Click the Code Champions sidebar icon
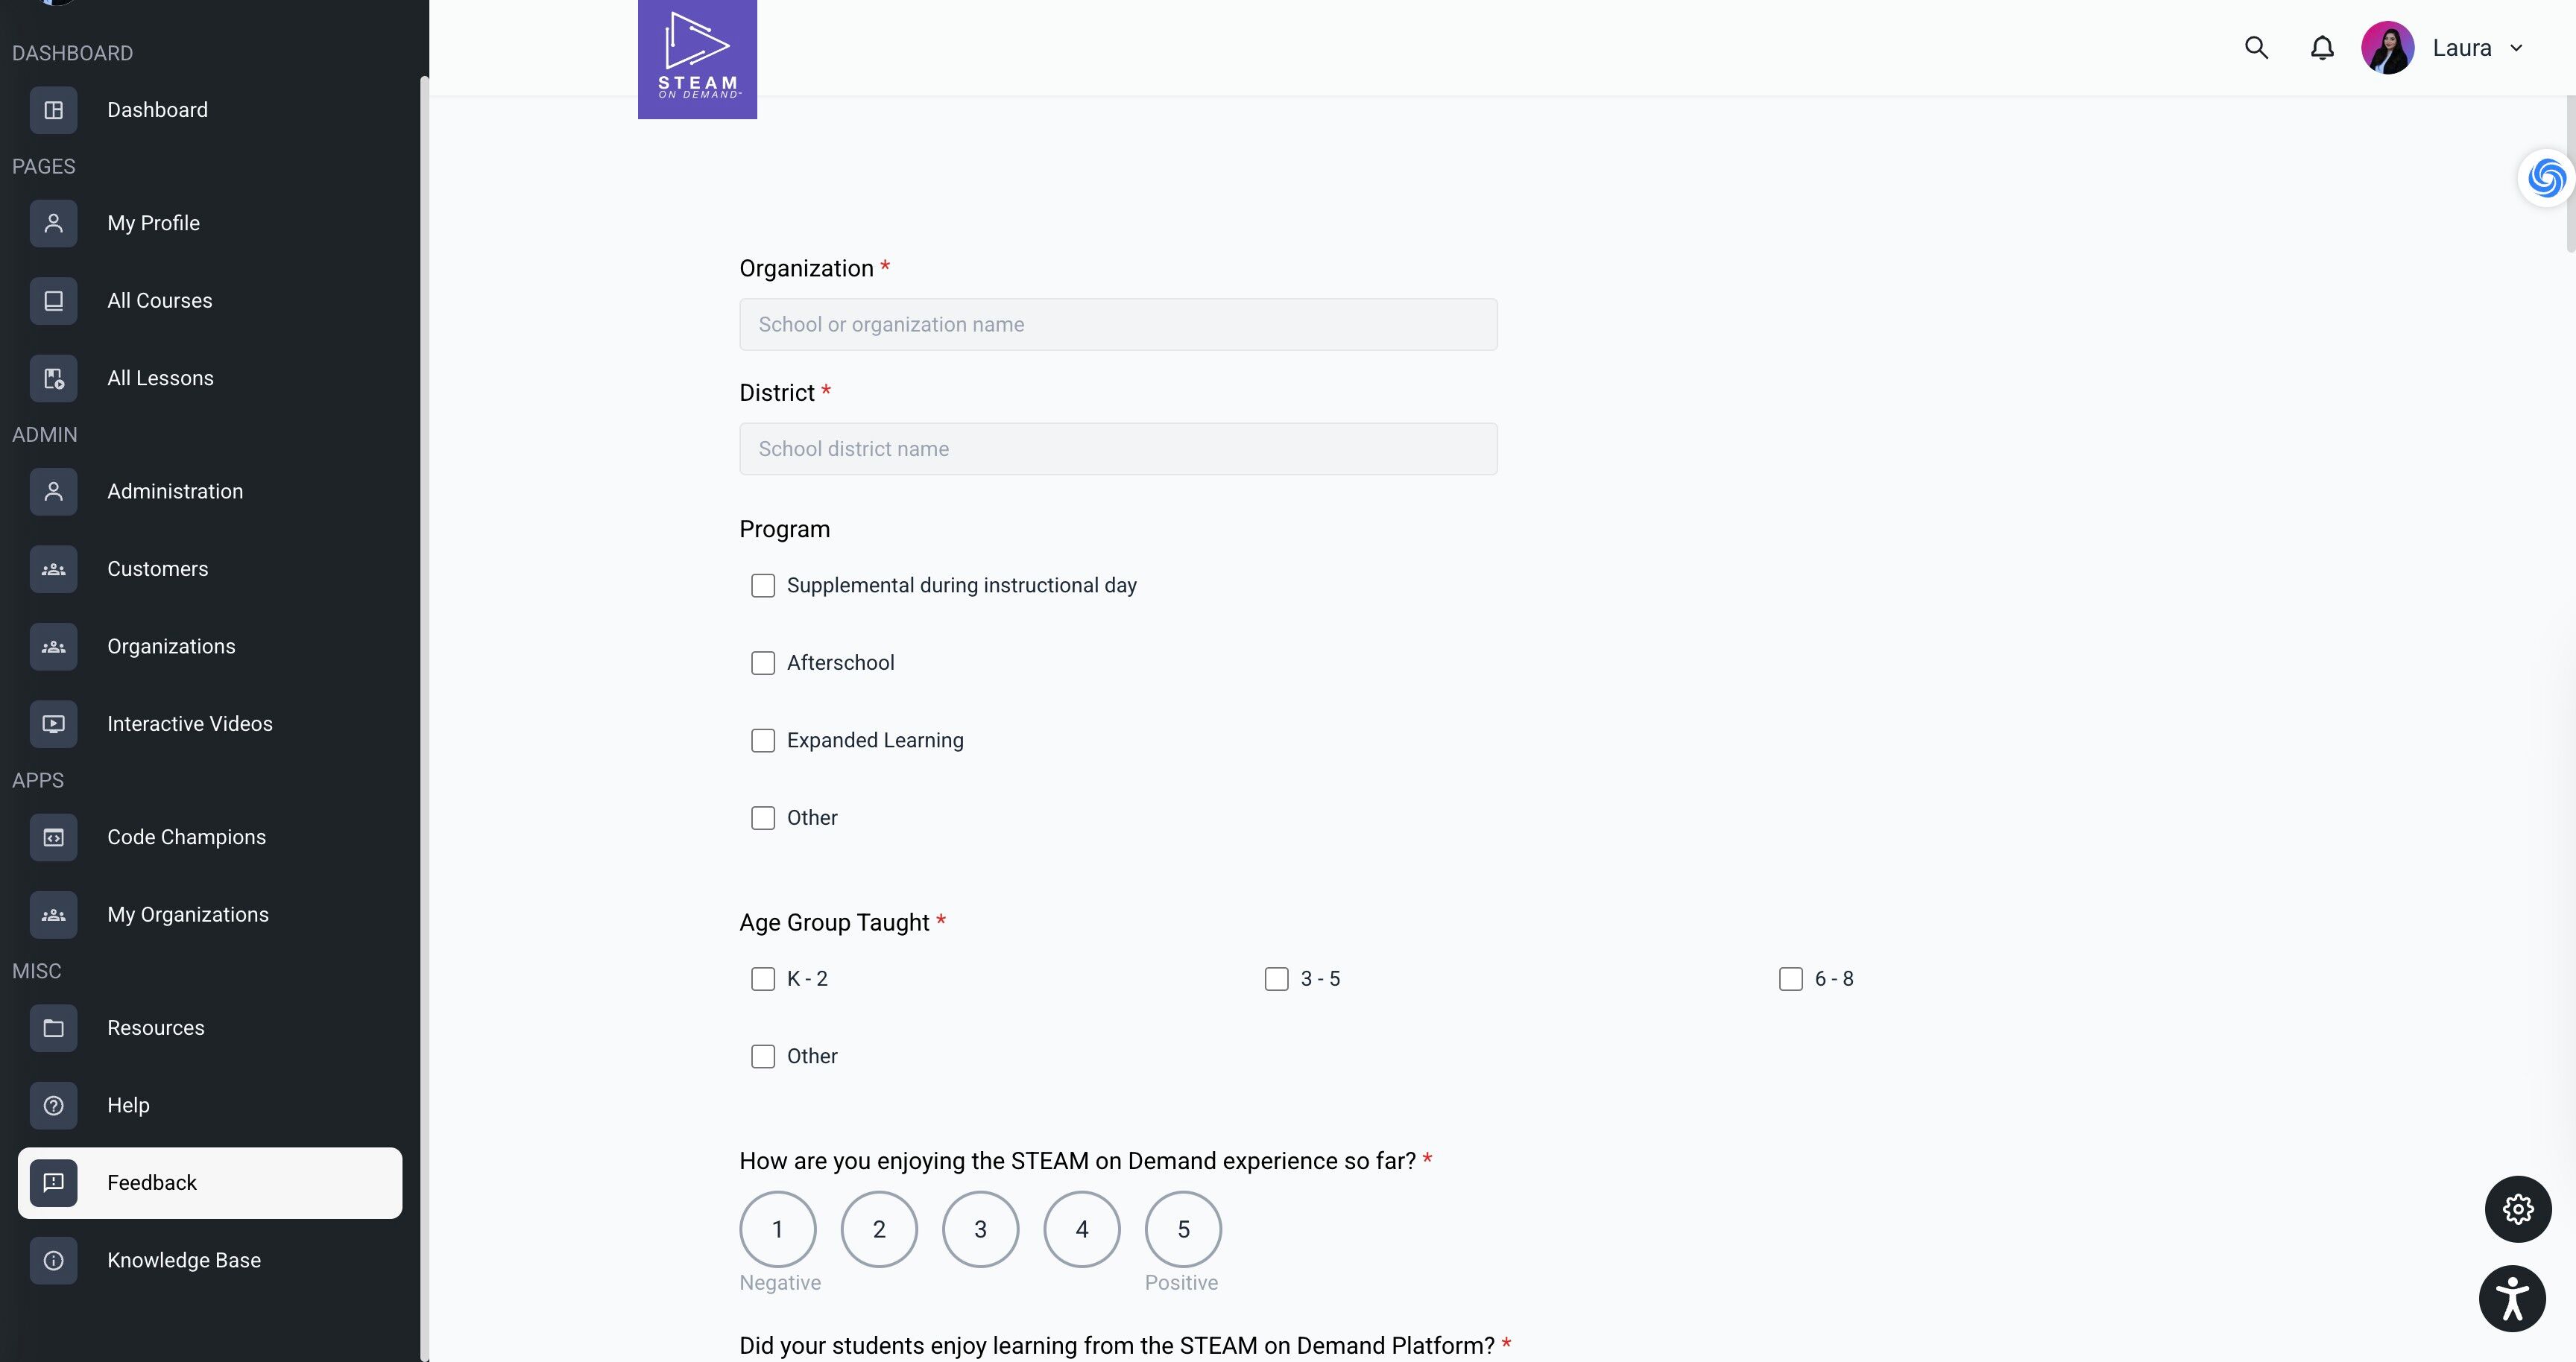The width and height of the screenshot is (2576, 1362). pos(54,837)
